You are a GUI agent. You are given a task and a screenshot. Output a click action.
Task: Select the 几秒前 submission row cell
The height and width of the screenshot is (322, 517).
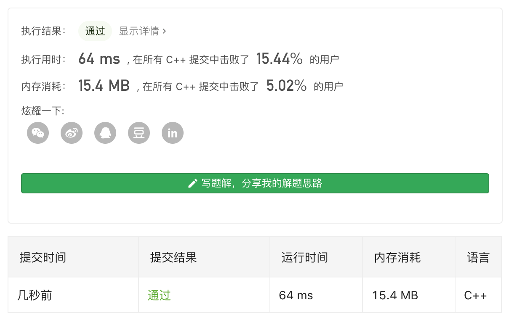pyautogui.click(x=73, y=295)
